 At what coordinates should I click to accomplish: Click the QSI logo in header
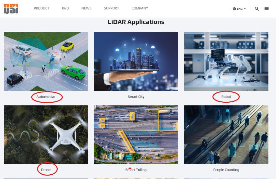(x=11, y=9)
